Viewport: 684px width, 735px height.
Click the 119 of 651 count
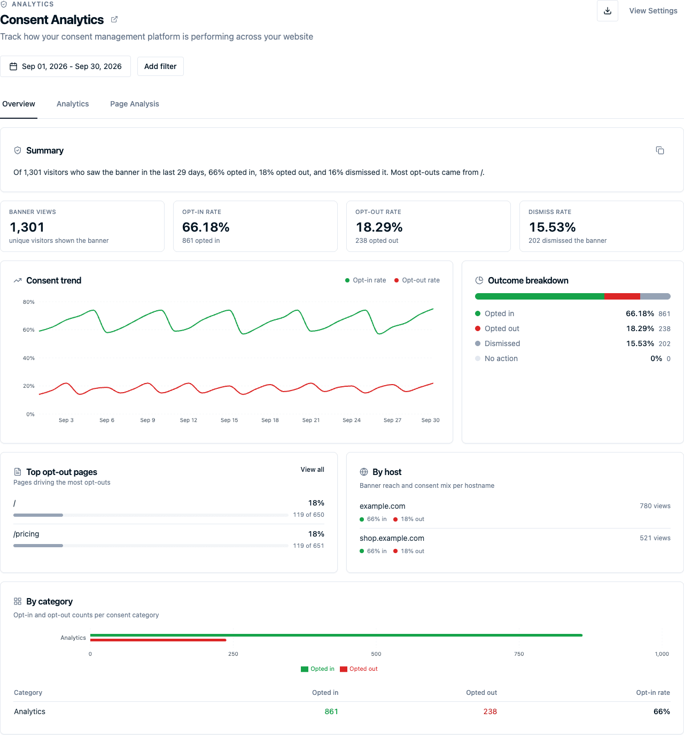(308, 546)
